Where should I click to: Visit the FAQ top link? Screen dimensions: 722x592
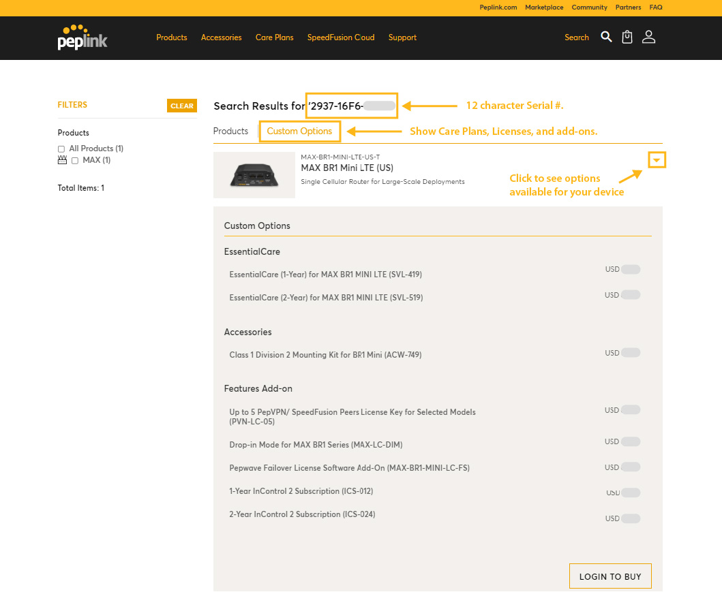click(656, 7)
